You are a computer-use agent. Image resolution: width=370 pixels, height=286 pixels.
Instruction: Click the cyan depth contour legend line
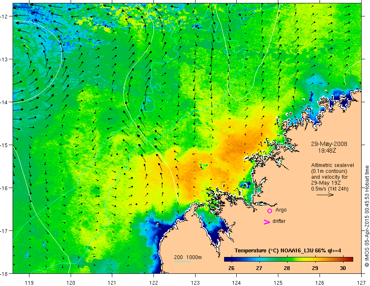(182, 262)
